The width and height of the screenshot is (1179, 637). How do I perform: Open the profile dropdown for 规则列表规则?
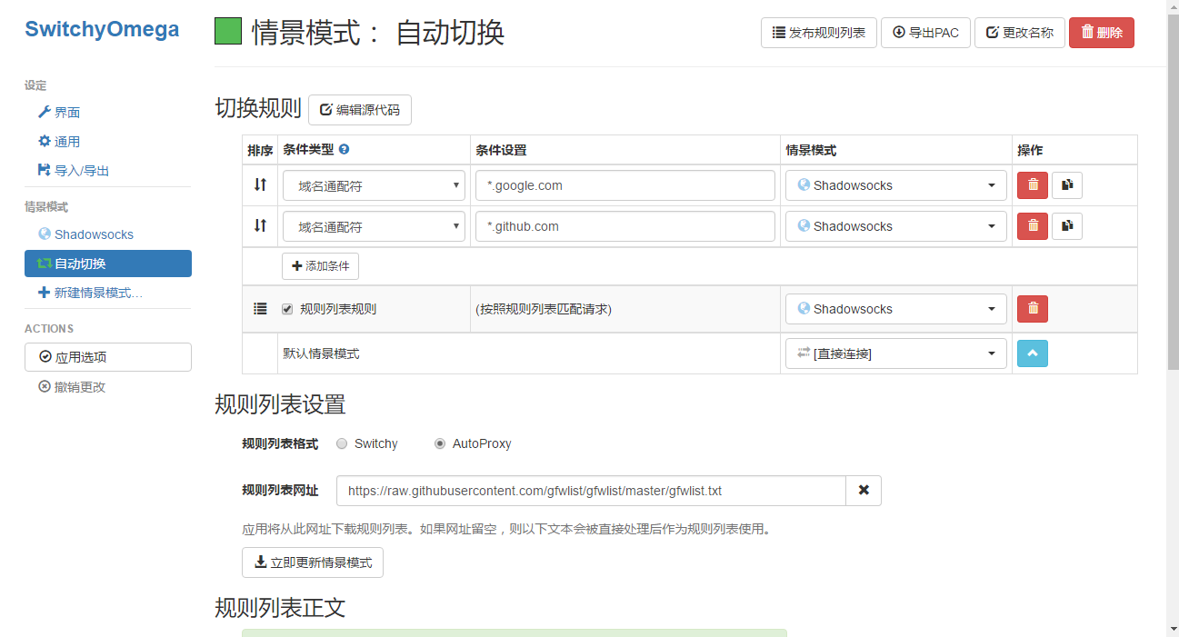896,309
